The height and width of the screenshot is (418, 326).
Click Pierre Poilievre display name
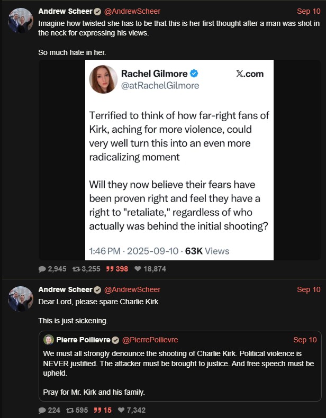point(83,340)
